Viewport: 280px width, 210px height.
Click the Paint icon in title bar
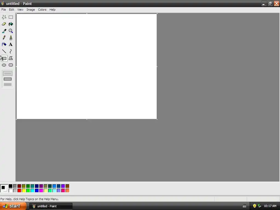point(2,3)
